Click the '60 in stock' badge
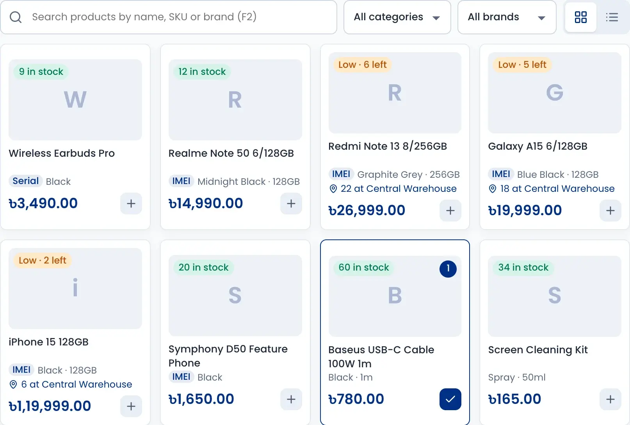This screenshot has height=425, width=630. coord(363,267)
